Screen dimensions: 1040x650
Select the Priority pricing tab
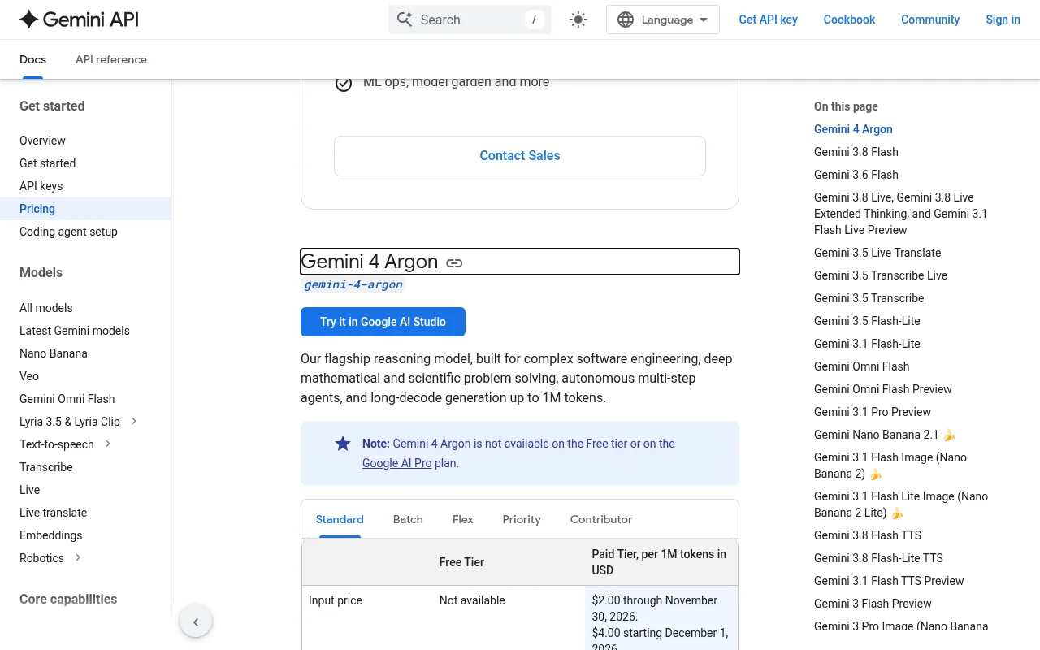[522, 519]
